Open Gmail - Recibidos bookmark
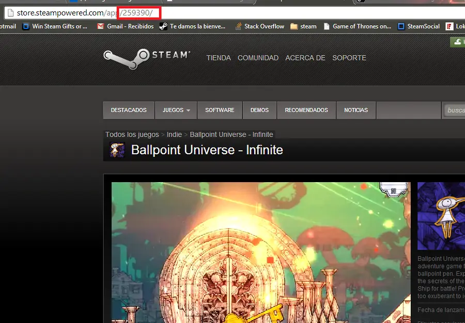 tap(126, 26)
